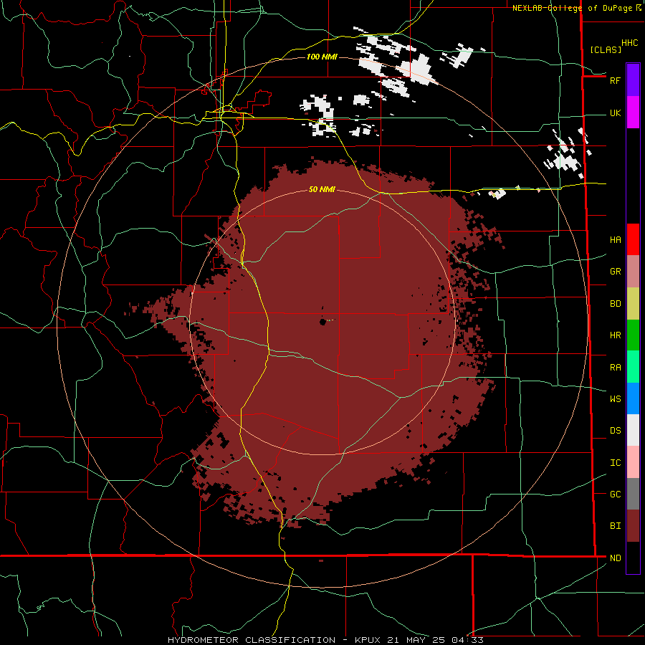Click the 'DS' legend label

point(615,431)
